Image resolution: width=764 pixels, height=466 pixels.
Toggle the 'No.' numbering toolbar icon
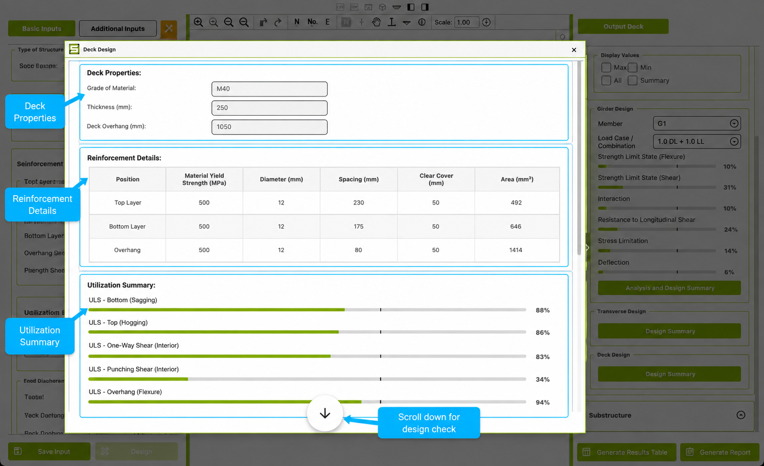312,22
